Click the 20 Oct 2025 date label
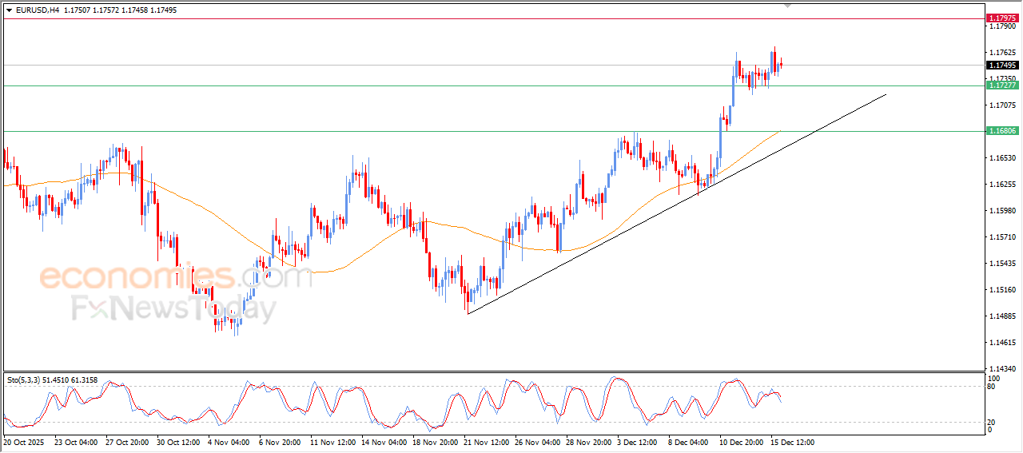The image size is (1023, 453). (26, 442)
